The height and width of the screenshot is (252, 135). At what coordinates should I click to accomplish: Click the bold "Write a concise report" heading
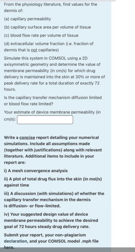[53, 150]
